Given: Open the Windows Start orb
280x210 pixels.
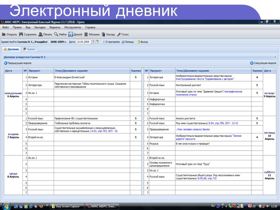Looking at the screenshot, I should pyautogui.click(x=7, y=206).
